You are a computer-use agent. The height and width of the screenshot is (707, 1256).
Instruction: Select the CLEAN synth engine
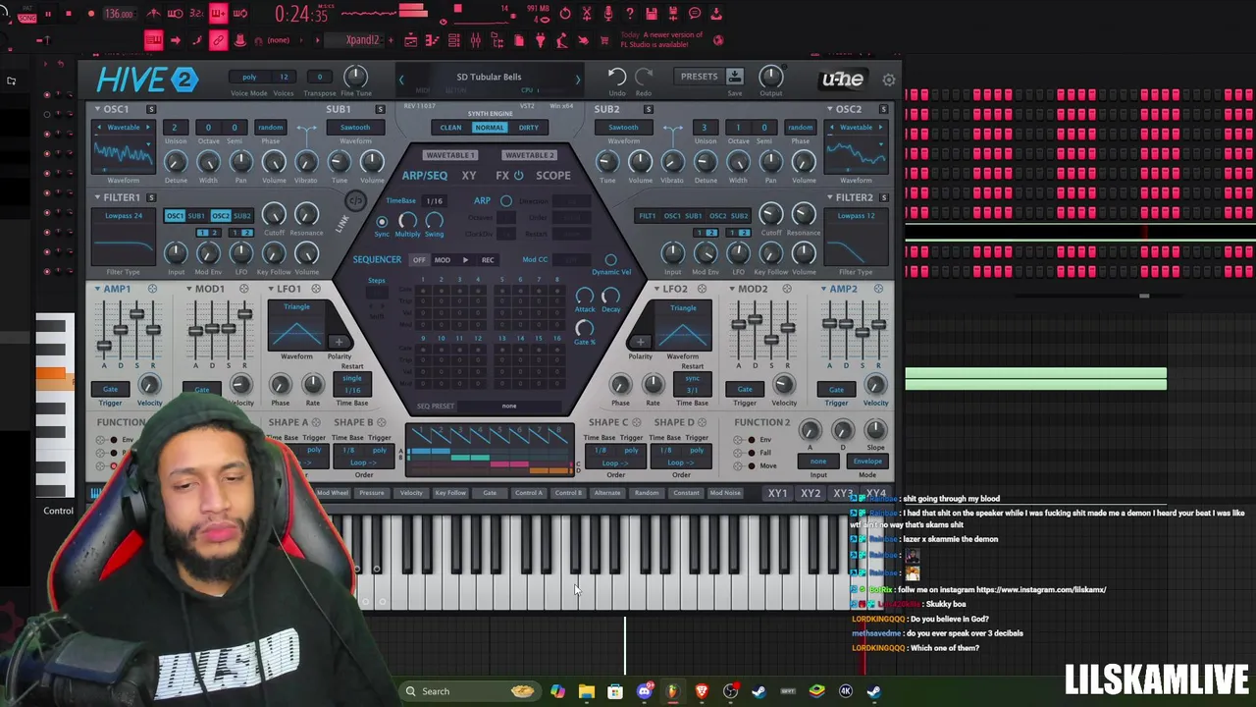point(450,128)
